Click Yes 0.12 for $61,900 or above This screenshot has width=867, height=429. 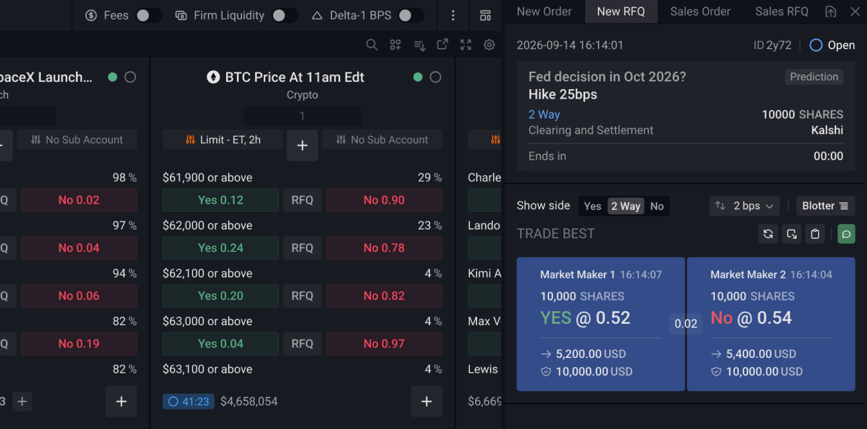tap(221, 200)
